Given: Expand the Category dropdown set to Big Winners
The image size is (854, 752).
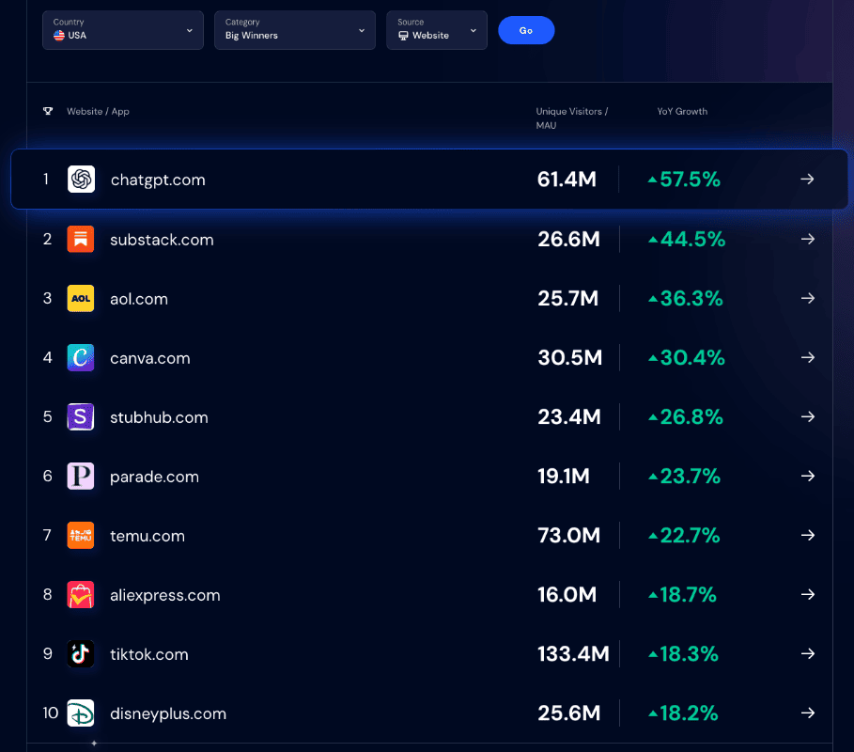Looking at the screenshot, I should (x=294, y=30).
